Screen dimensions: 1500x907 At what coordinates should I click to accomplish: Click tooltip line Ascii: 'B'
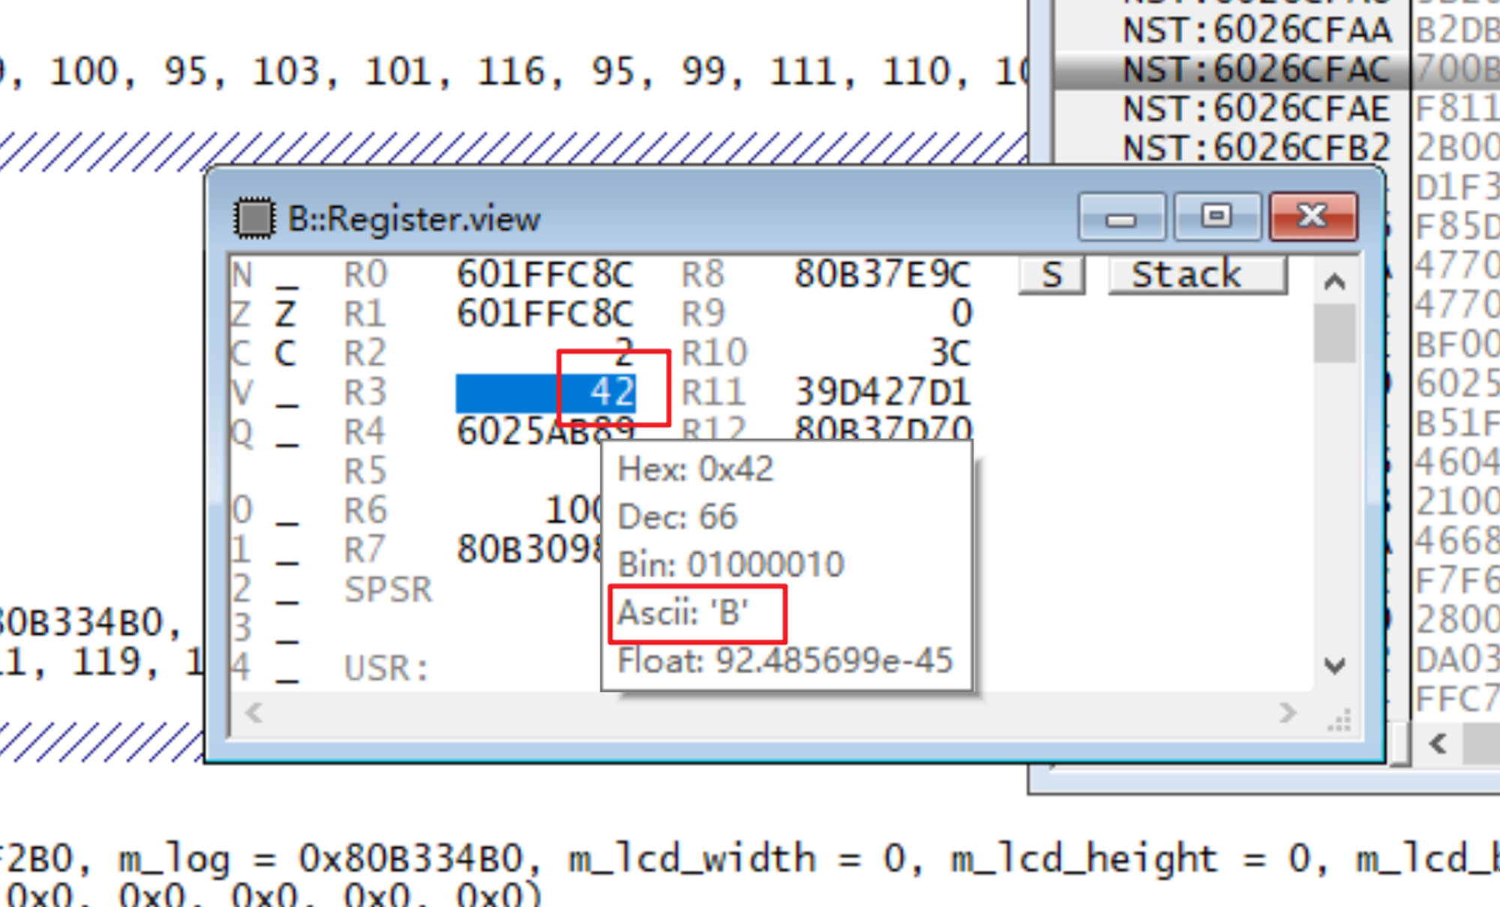pyautogui.click(x=683, y=613)
